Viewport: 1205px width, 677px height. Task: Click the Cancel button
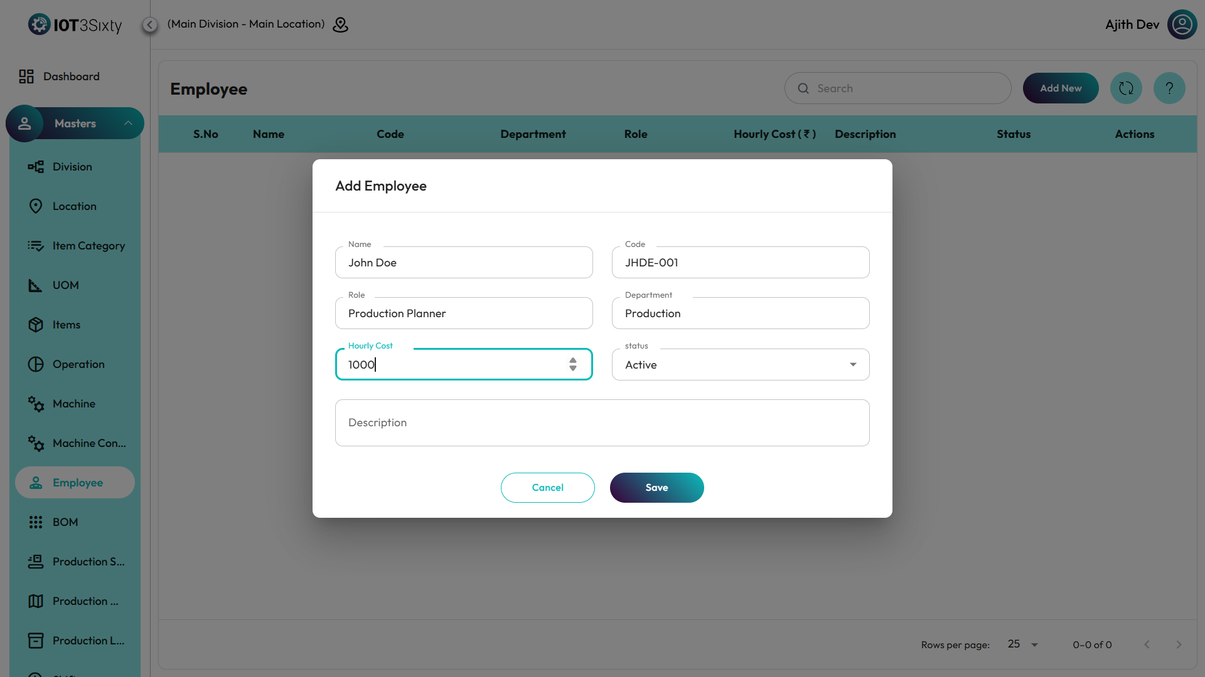(x=547, y=488)
